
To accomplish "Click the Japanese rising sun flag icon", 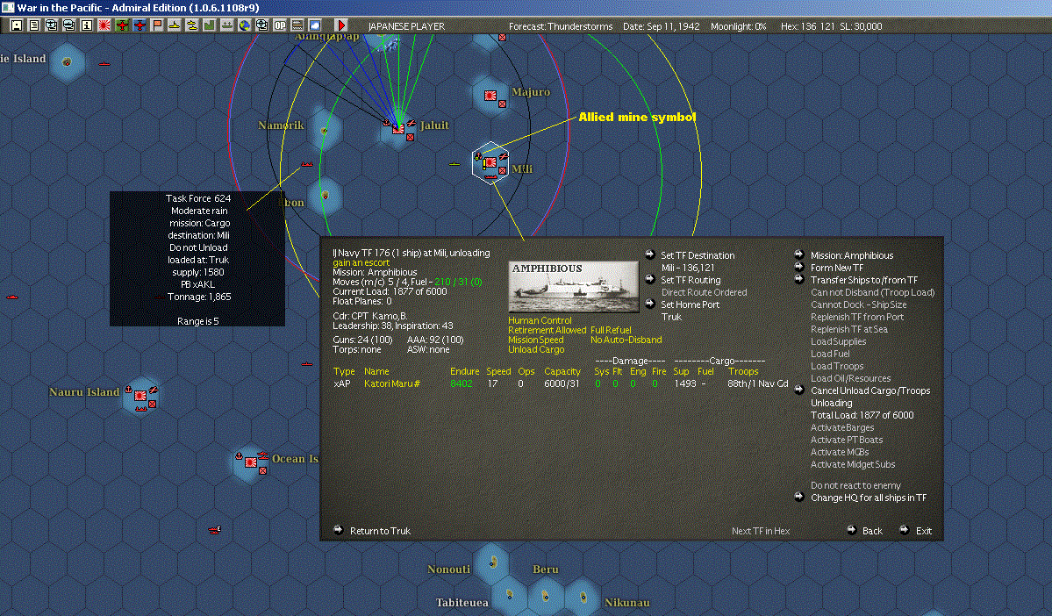I will click(x=104, y=25).
